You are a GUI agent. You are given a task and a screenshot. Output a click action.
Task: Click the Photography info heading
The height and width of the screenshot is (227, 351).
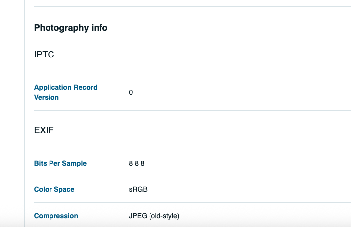tap(71, 28)
